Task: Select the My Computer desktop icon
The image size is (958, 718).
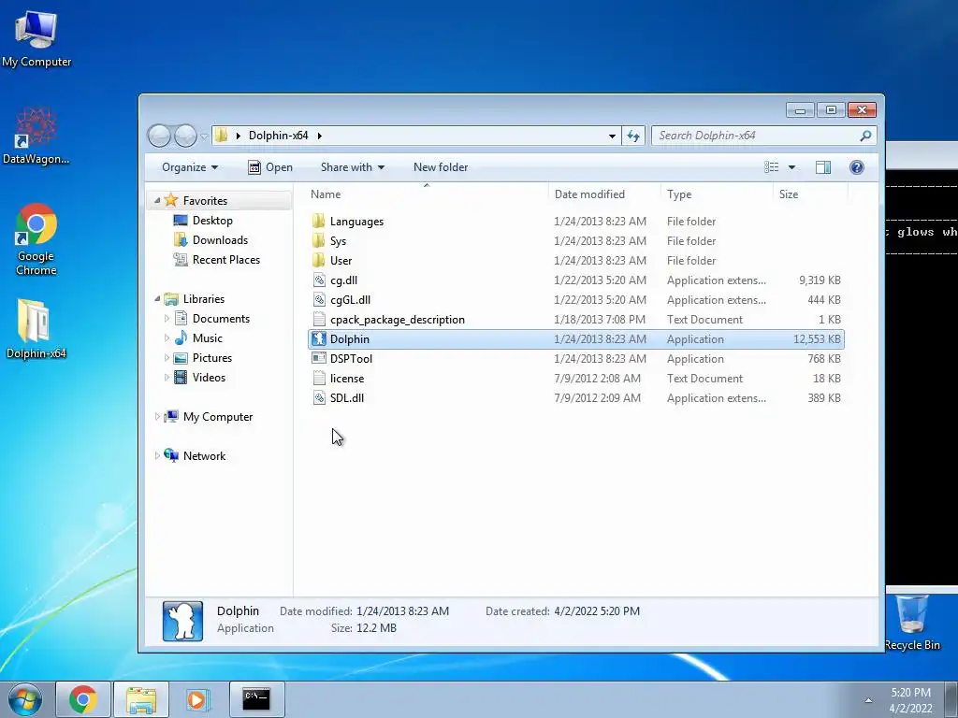Action: tap(36, 39)
